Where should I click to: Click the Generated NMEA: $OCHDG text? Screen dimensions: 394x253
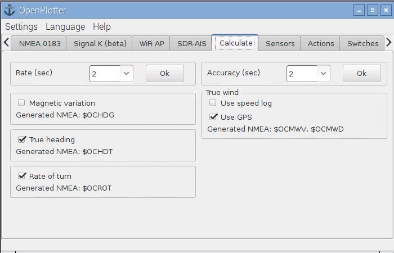(65, 115)
